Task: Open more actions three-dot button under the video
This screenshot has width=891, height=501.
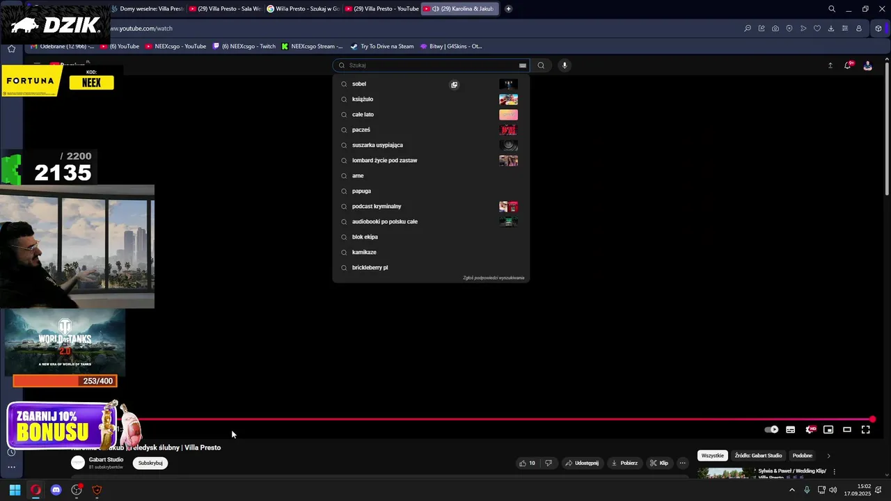Action: [x=683, y=463]
